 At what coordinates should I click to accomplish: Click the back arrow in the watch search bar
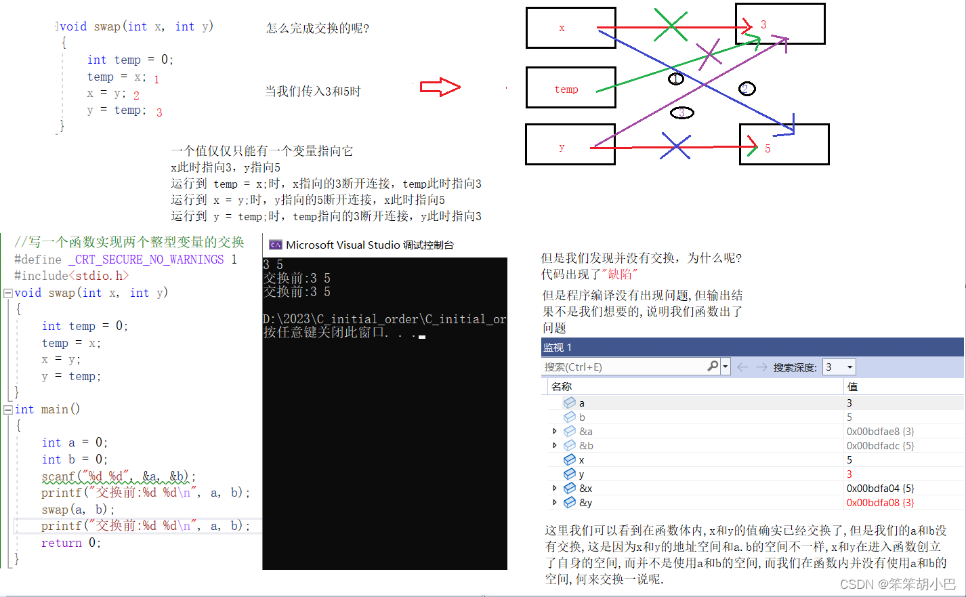[x=742, y=366]
